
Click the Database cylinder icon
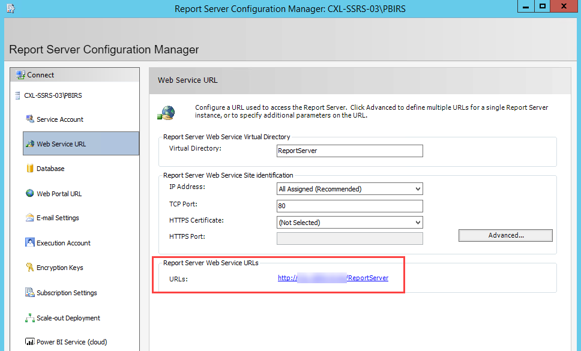30,168
